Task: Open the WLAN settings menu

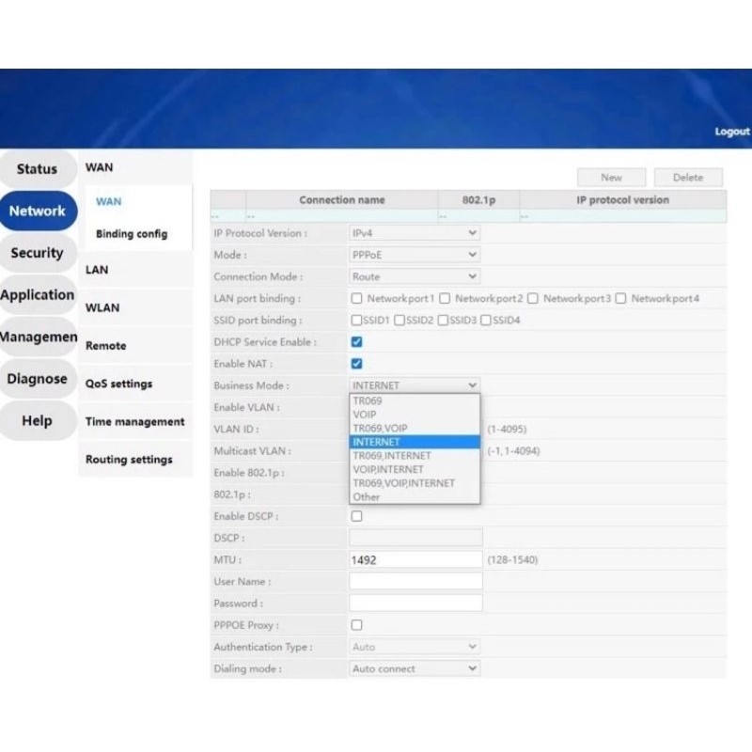Action: pos(102,307)
